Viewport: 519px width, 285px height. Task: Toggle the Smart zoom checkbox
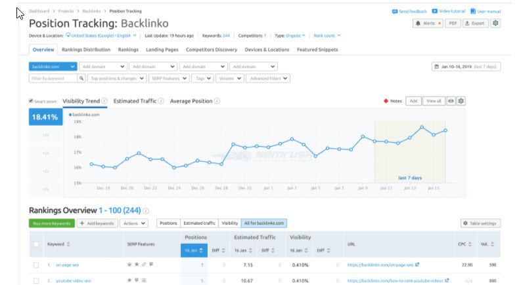[31, 101]
